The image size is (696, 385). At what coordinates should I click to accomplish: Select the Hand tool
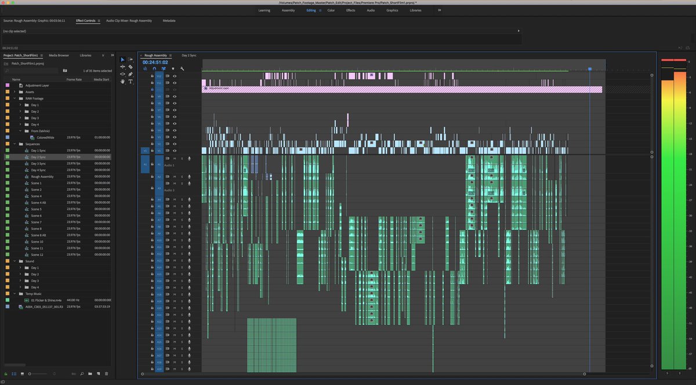point(122,82)
